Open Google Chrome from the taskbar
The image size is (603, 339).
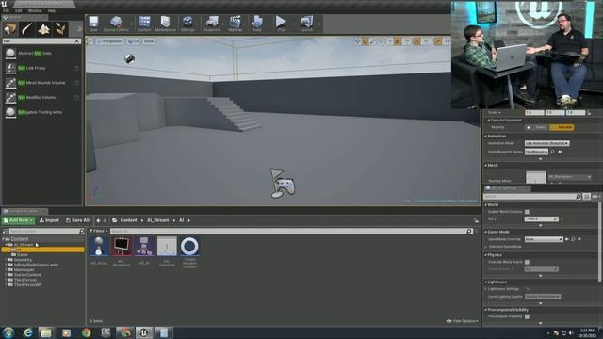86,332
